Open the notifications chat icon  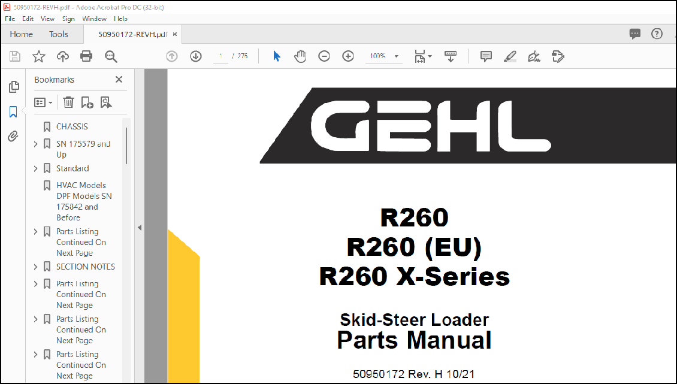634,34
